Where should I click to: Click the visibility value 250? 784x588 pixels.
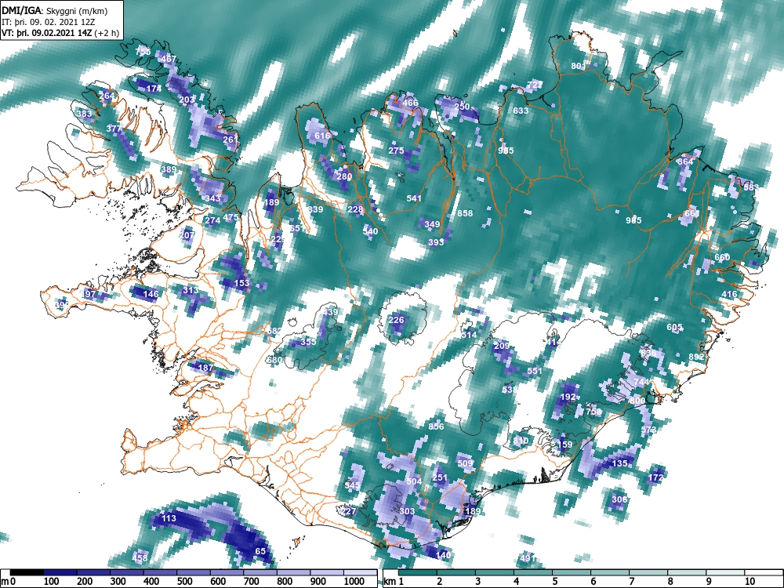[x=462, y=107]
